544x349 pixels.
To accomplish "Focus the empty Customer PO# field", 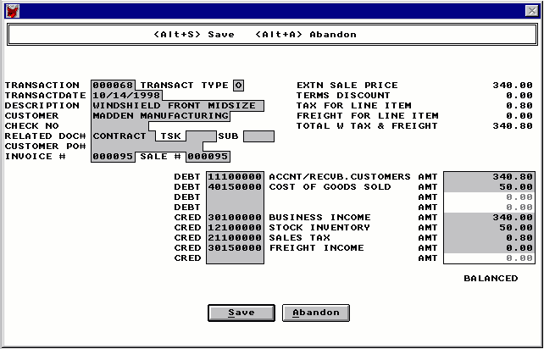I will point(147,147).
